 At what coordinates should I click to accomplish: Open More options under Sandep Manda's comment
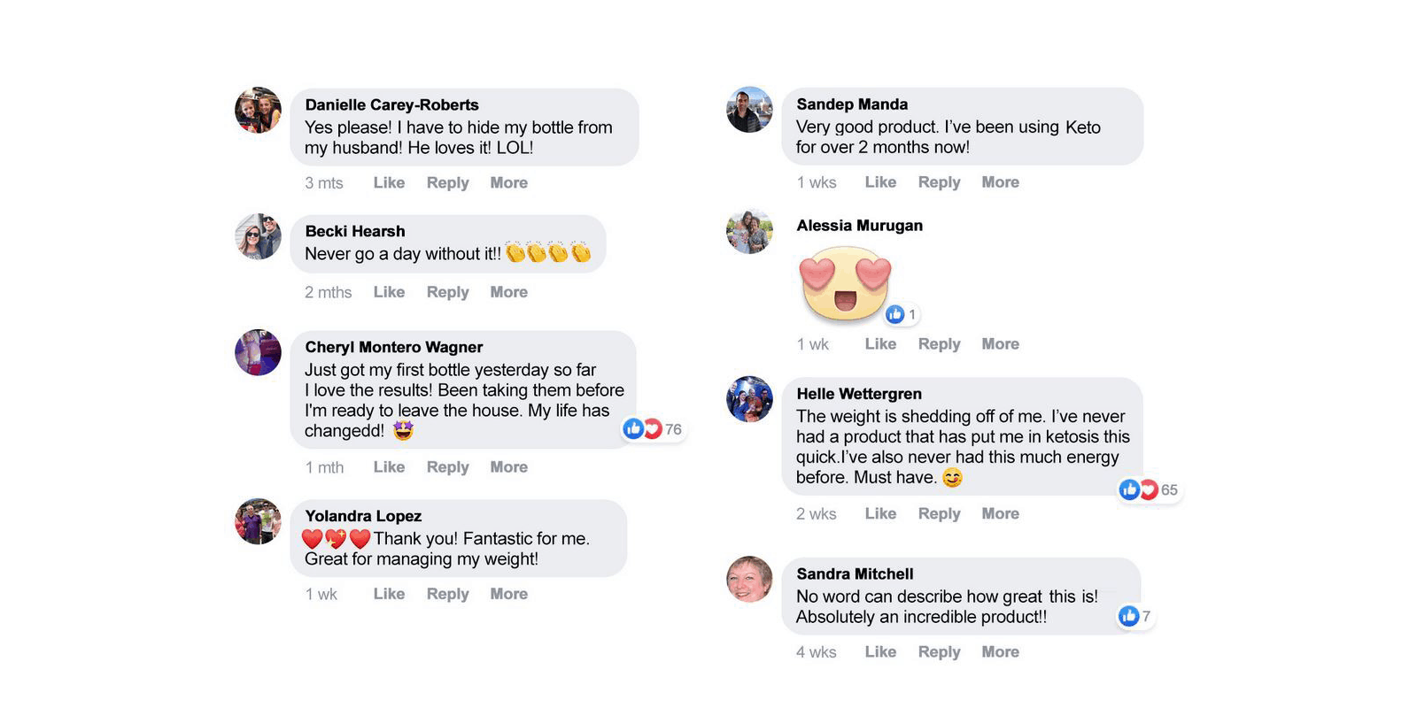tap(1000, 182)
